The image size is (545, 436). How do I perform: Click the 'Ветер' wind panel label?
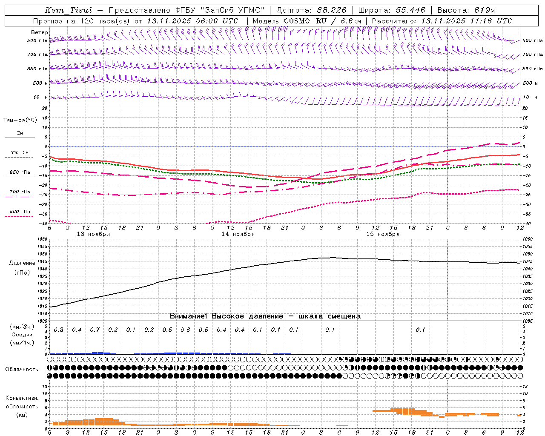point(39,32)
